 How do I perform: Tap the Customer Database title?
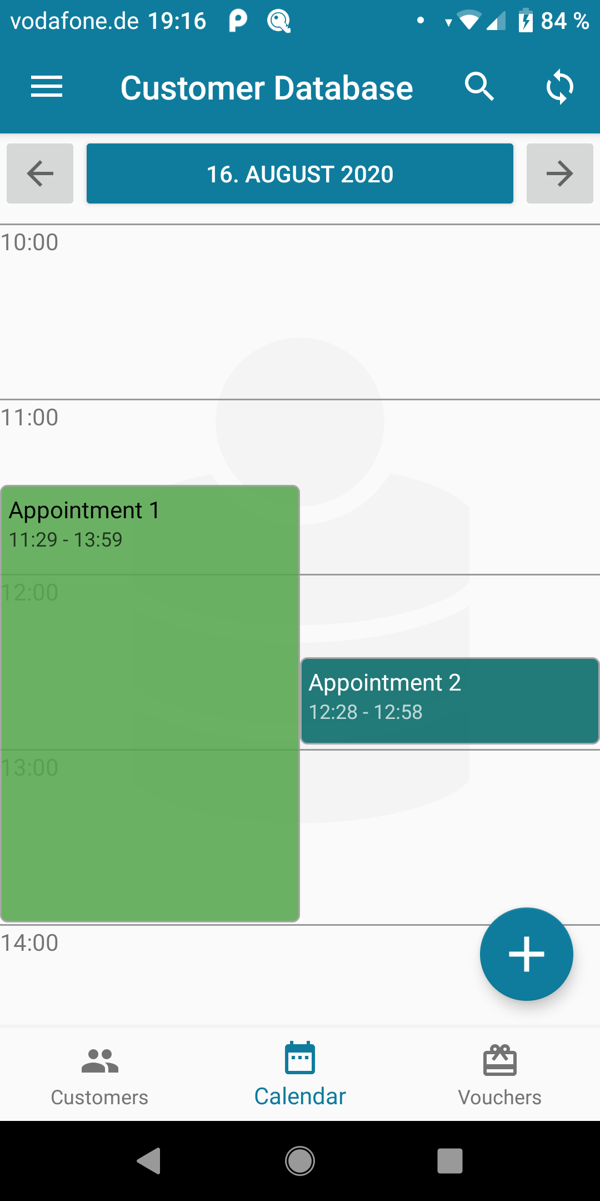(x=267, y=88)
